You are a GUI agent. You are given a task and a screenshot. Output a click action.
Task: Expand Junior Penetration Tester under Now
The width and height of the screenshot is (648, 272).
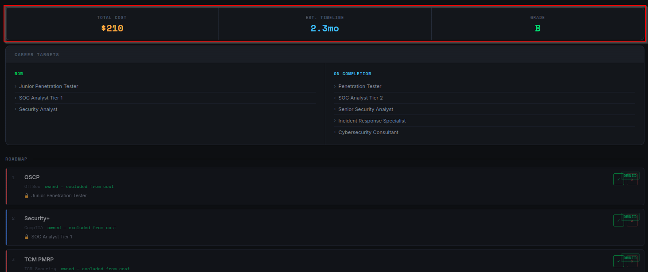point(48,86)
